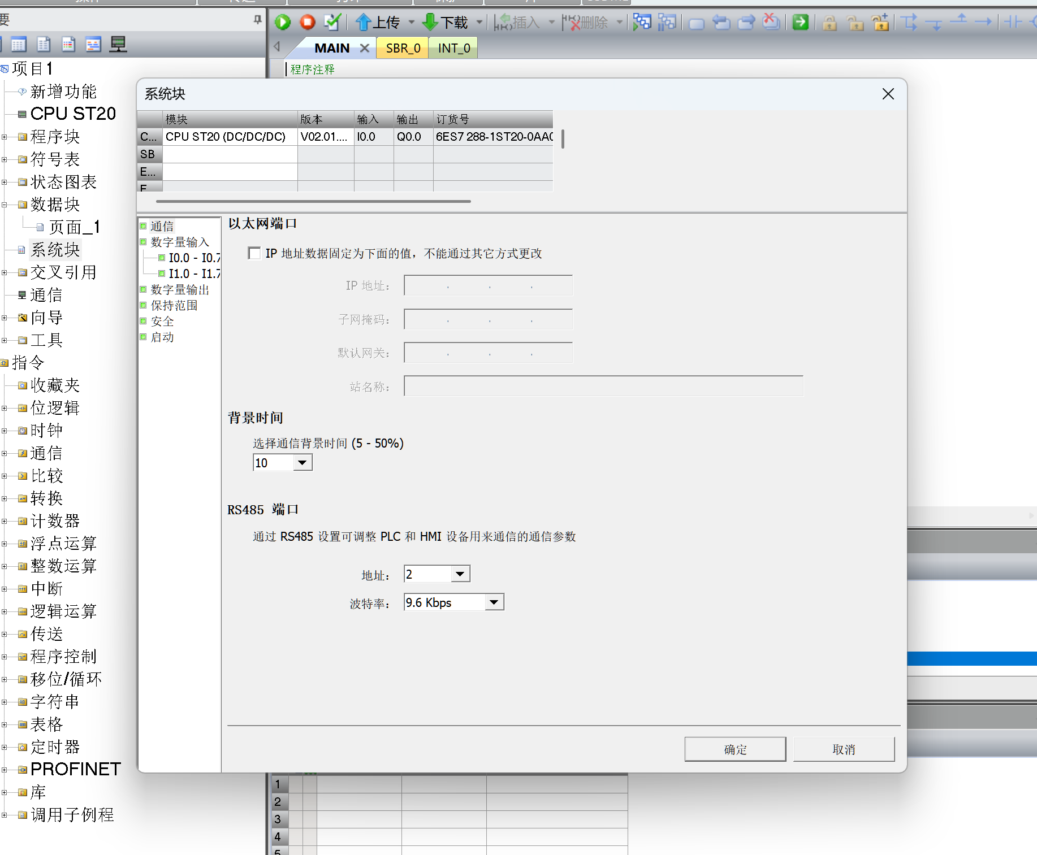This screenshot has width=1037, height=855.
Task: Click the monitor icon in project toolbar
Action: 118,44
